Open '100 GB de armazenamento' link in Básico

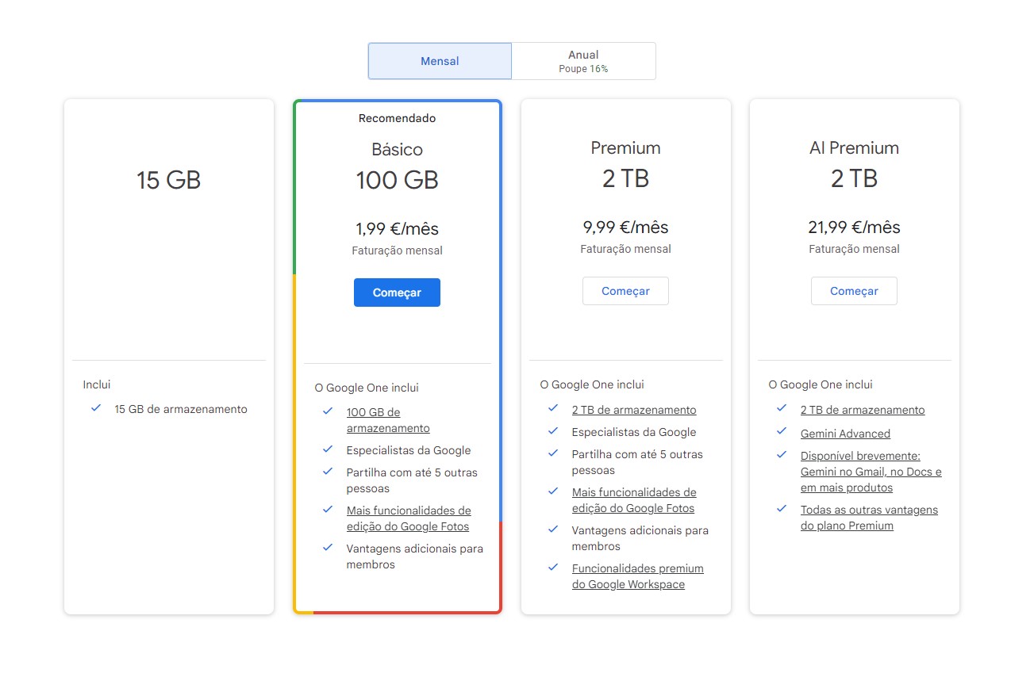[388, 420]
